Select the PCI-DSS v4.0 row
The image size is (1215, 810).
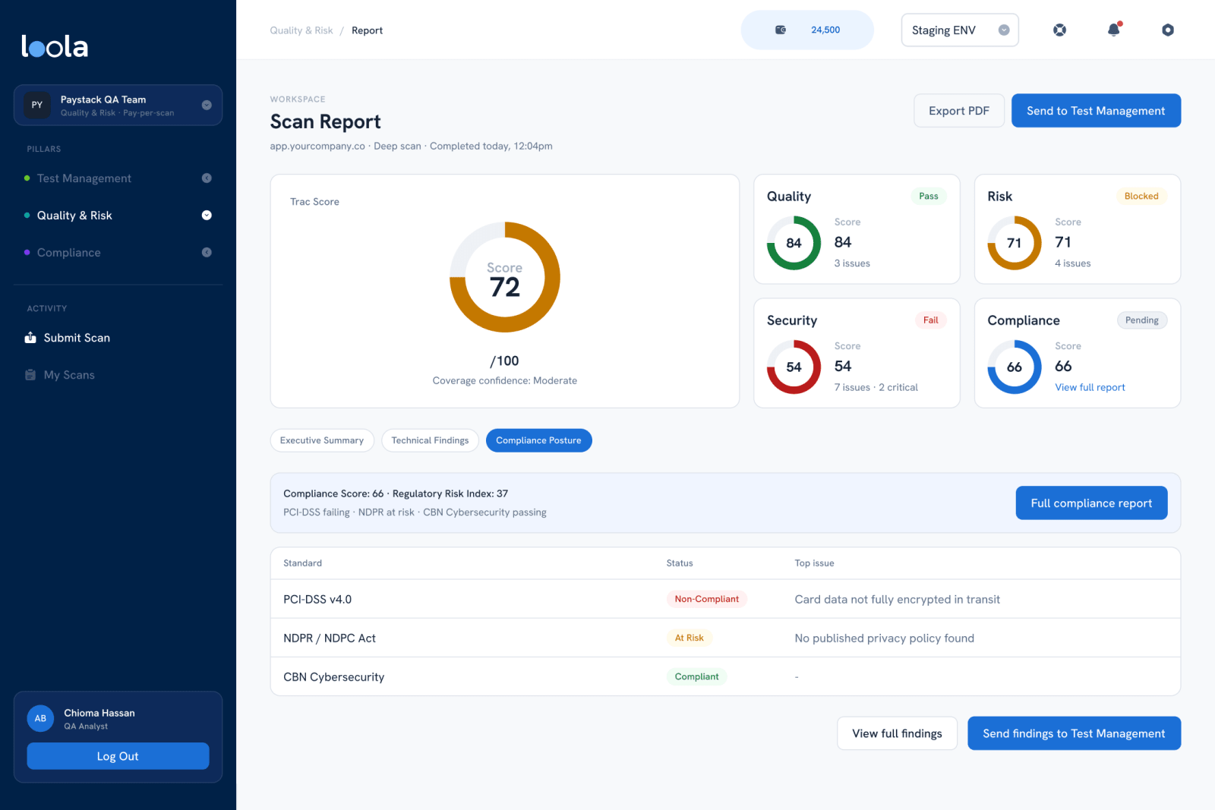pyautogui.click(x=725, y=599)
